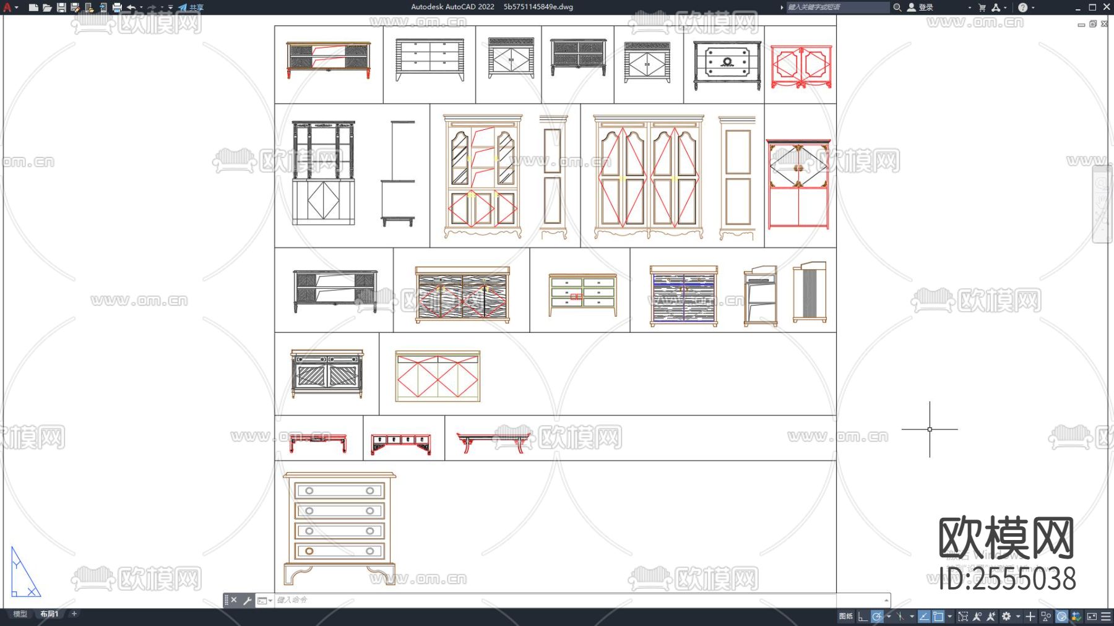Add a new layout with plus tab

(74, 614)
